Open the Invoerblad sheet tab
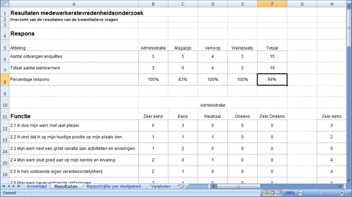Image resolution: width=352 pixels, height=197 pixels. [x=37, y=186]
